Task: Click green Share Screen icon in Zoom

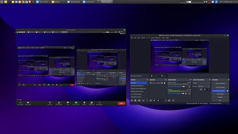Action: pyautogui.click(x=76, y=103)
